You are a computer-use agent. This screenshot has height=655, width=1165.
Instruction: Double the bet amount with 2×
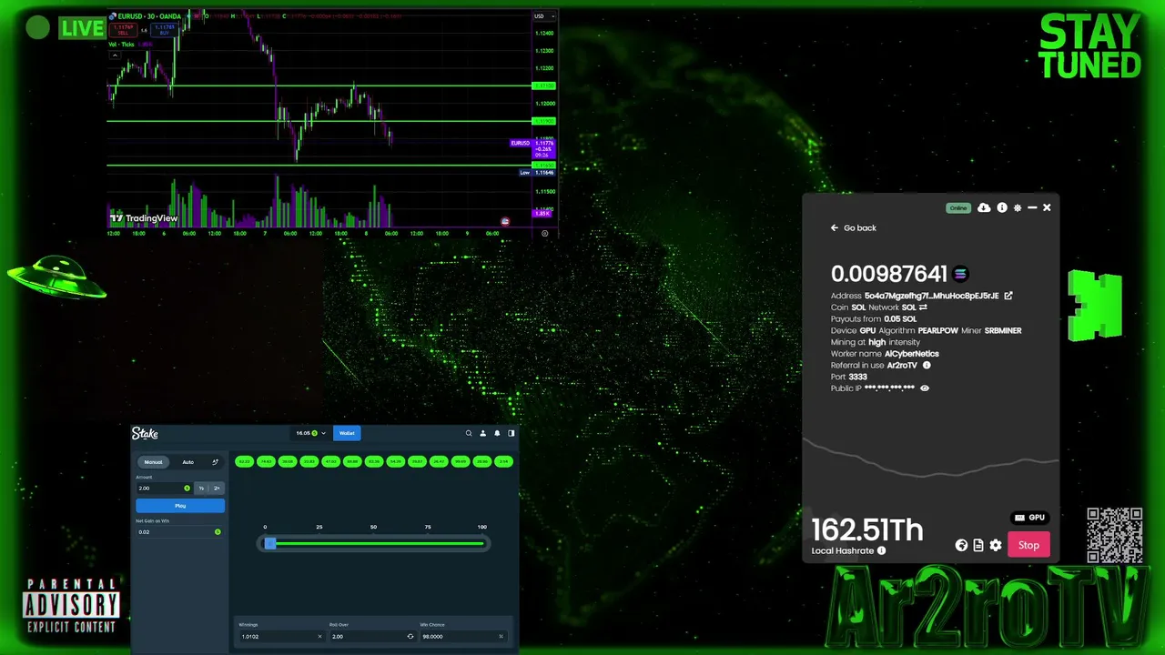[217, 489]
